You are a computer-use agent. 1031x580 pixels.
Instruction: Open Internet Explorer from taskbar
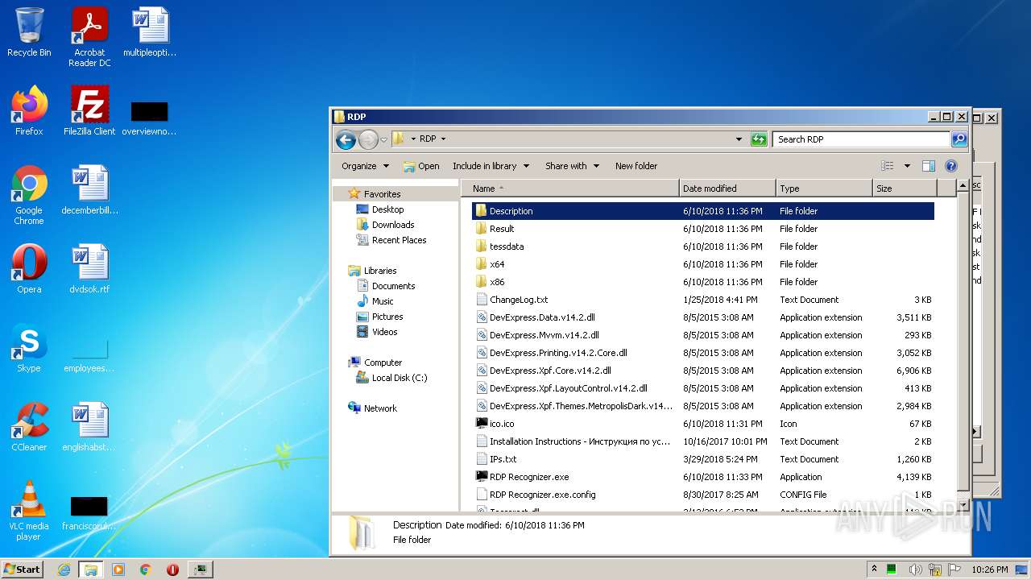(x=64, y=570)
